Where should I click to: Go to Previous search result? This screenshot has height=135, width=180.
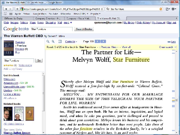tap(105, 47)
